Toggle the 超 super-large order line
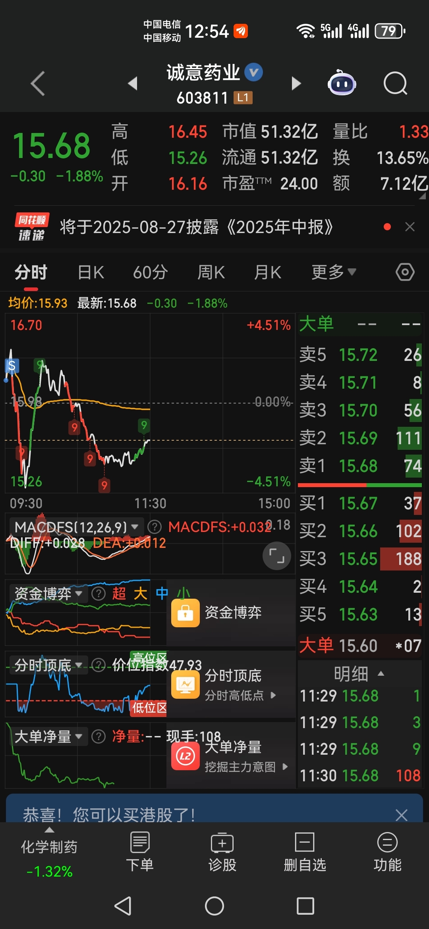 pyautogui.click(x=119, y=594)
